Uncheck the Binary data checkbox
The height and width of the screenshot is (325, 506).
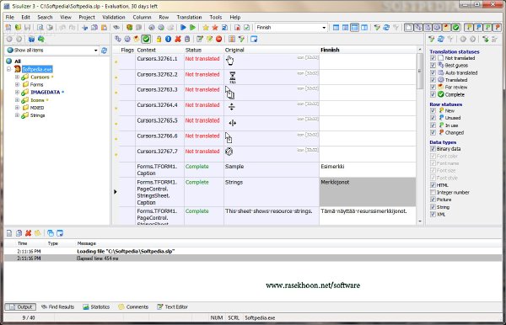point(433,149)
